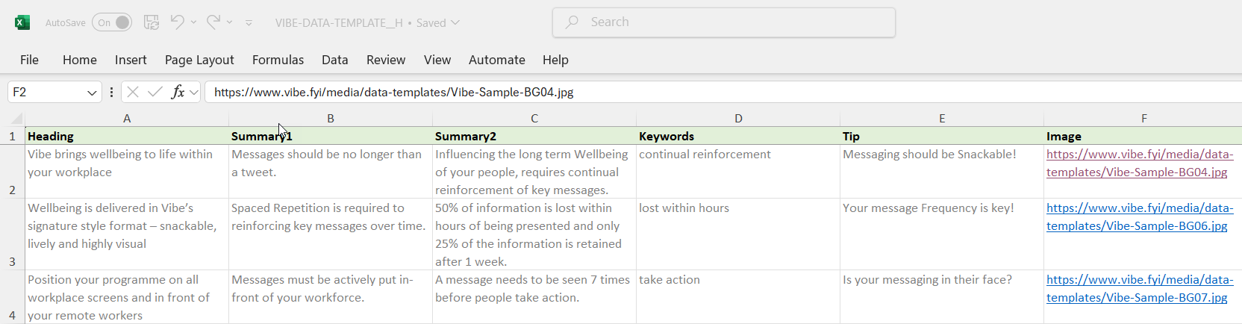The image size is (1242, 324).
Task: Cancel the formula entry with X icon
Action: coord(133,92)
